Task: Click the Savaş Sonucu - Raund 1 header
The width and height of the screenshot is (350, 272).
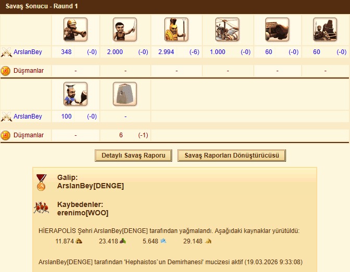Action: point(42,6)
